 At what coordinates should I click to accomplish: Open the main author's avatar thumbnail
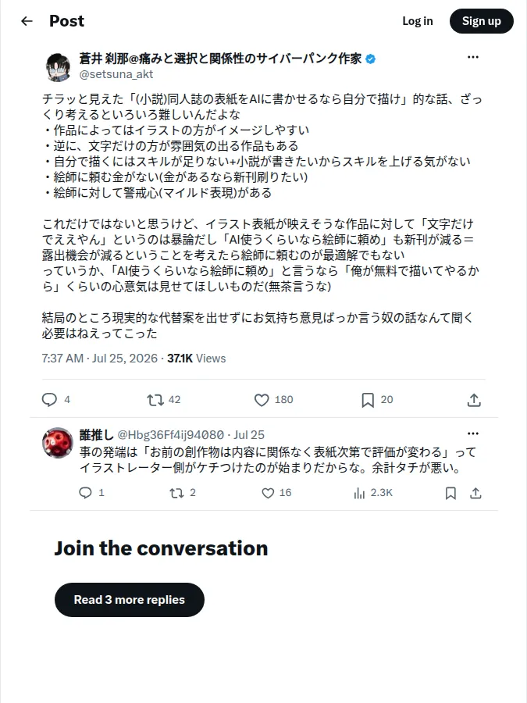pos(59,67)
